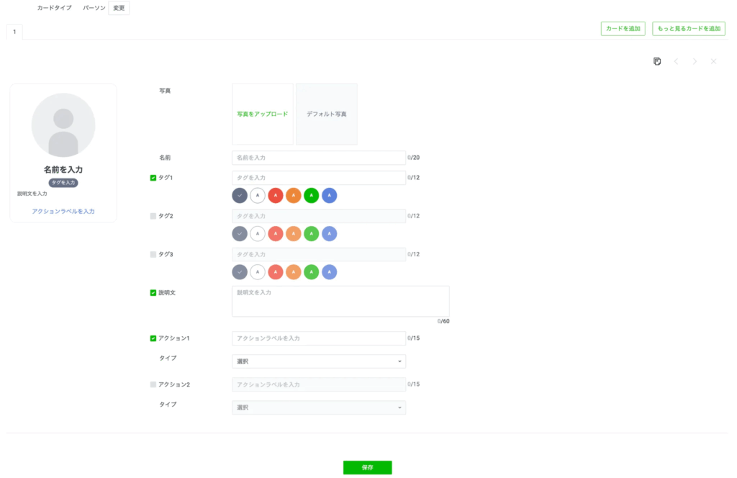This screenshot has width=737, height=478.
Task: Delete the card using the X icon
Action: [713, 62]
